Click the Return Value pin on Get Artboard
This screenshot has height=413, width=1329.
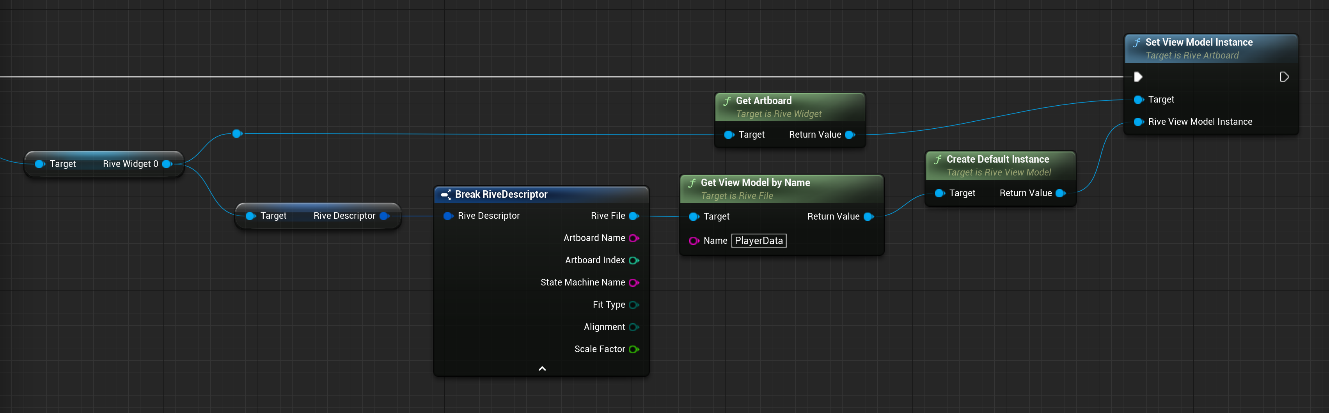pyautogui.click(x=850, y=135)
